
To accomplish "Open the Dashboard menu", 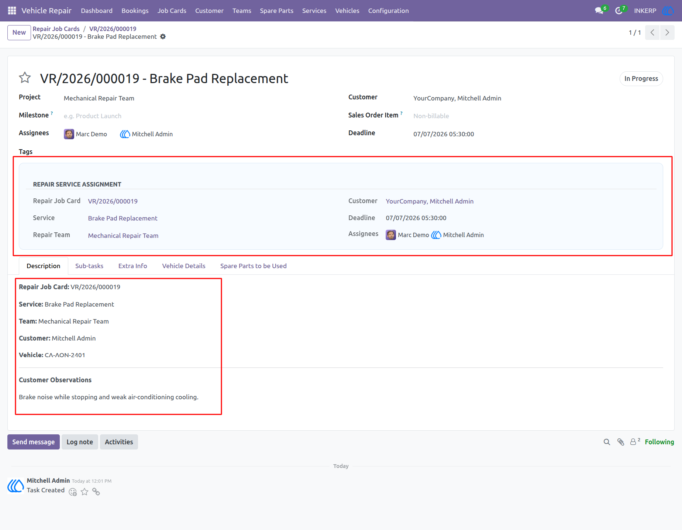I will [x=97, y=11].
